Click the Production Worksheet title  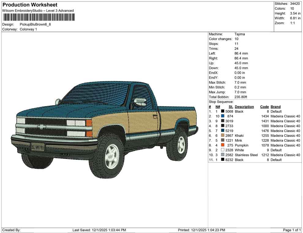click(29, 5)
